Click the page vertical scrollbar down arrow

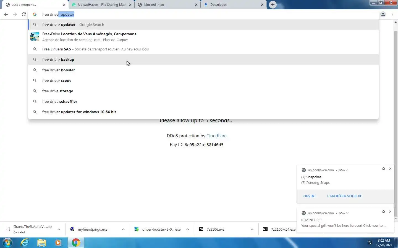click(x=396, y=219)
